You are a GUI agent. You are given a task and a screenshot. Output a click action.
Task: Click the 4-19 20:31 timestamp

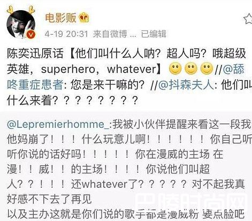click(66, 34)
